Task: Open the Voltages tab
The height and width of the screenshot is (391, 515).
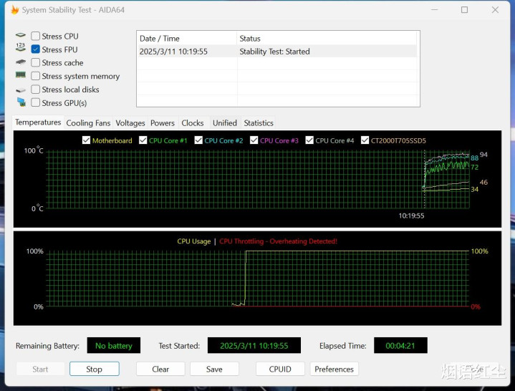Action: click(x=130, y=122)
